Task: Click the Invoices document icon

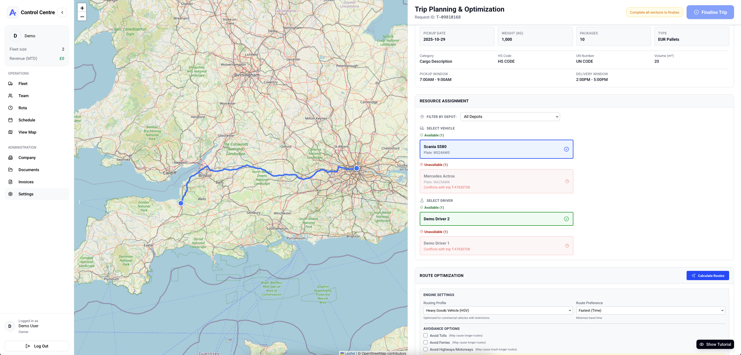Action: tap(10, 182)
